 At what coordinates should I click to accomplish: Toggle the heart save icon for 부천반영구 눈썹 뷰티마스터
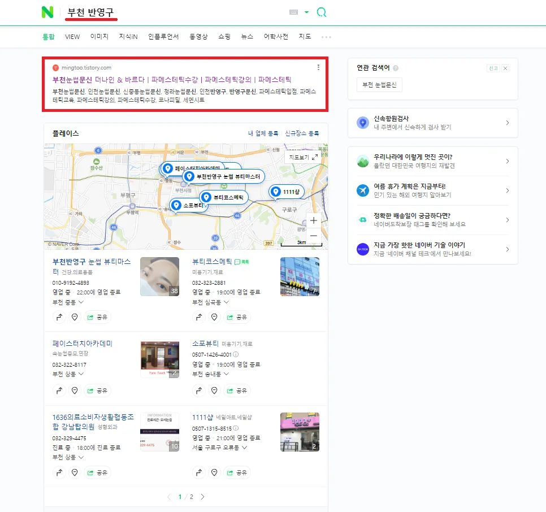click(x=75, y=317)
